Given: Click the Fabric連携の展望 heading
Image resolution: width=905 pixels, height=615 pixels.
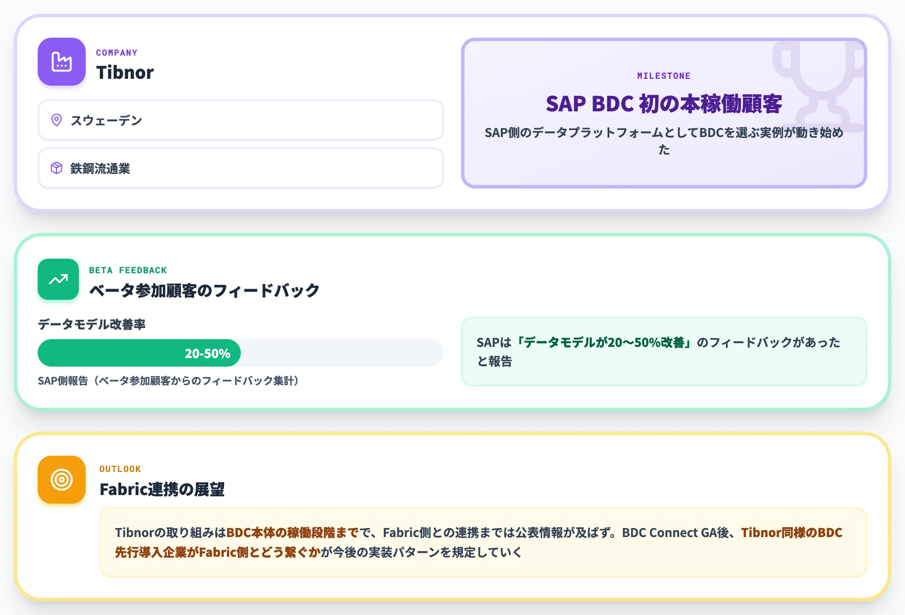Looking at the screenshot, I should pos(162,489).
